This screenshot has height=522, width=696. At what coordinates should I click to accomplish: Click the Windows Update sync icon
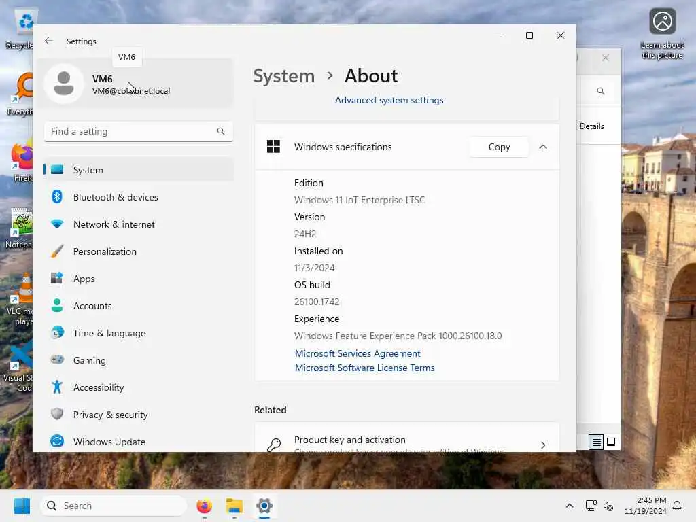57,441
